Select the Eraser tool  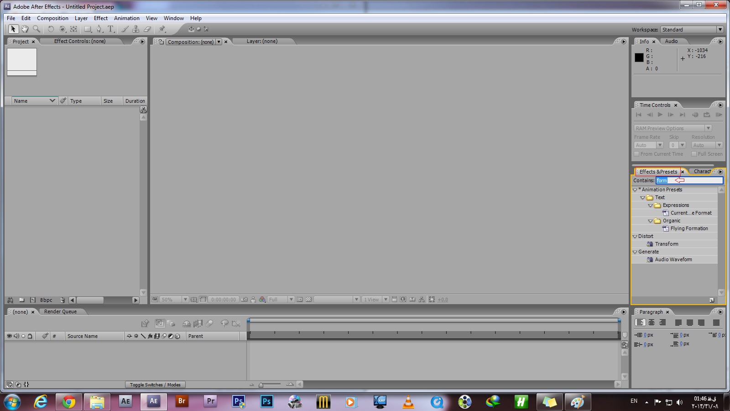tap(147, 29)
